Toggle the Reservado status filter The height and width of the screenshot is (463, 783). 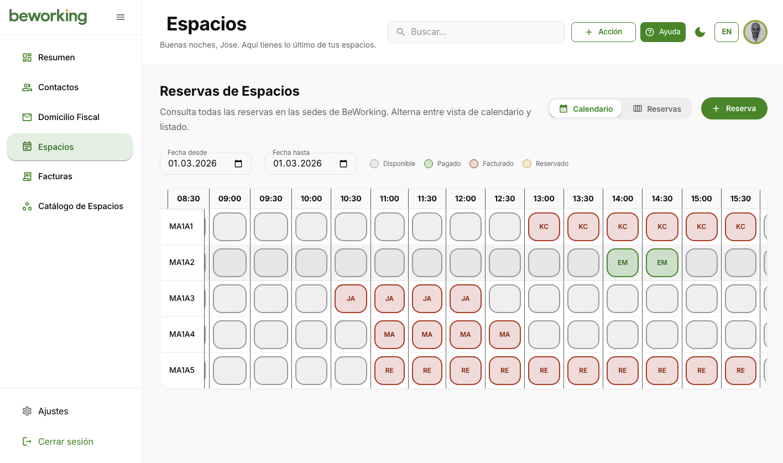[526, 163]
